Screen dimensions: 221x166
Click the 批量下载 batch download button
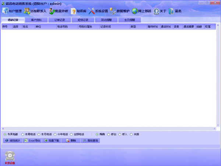[52, 141]
